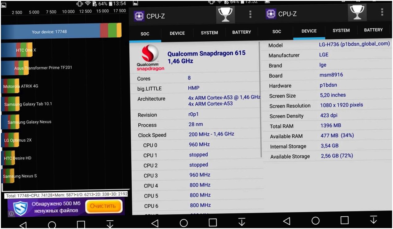Click the Samsung Nexus S bar
The width and height of the screenshot is (393, 229).
pyautogui.click(x=7, y=176)
